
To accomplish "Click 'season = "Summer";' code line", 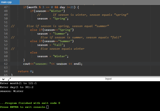I will [53, 34].
